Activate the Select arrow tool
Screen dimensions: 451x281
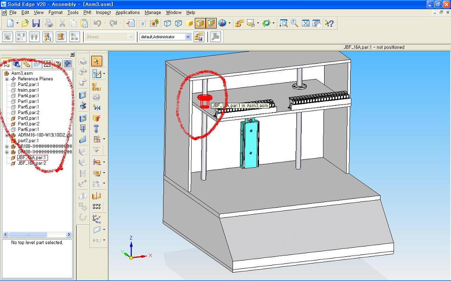[x=96, y=61]
